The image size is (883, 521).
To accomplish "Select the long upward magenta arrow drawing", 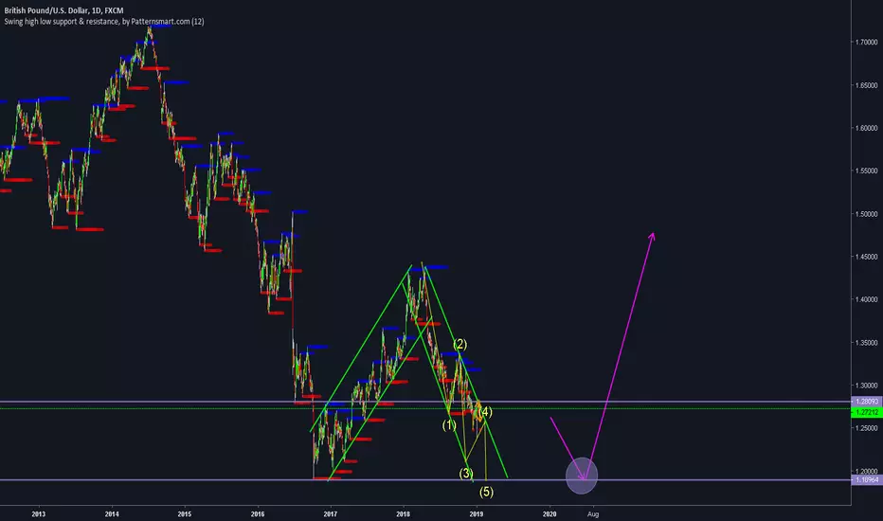I will (x=620, y=355).
